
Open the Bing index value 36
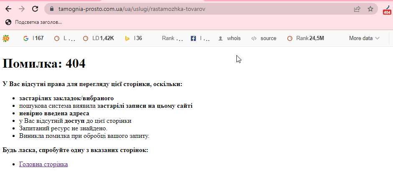point(134,38)
